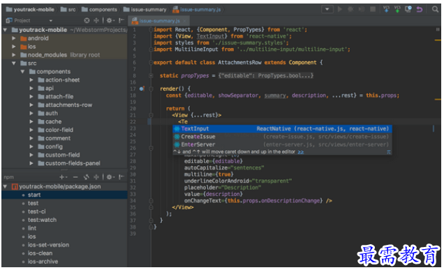This screenshot has width=444, height=277.
Task: Collapse the components folder
Action: pos(22,71)
